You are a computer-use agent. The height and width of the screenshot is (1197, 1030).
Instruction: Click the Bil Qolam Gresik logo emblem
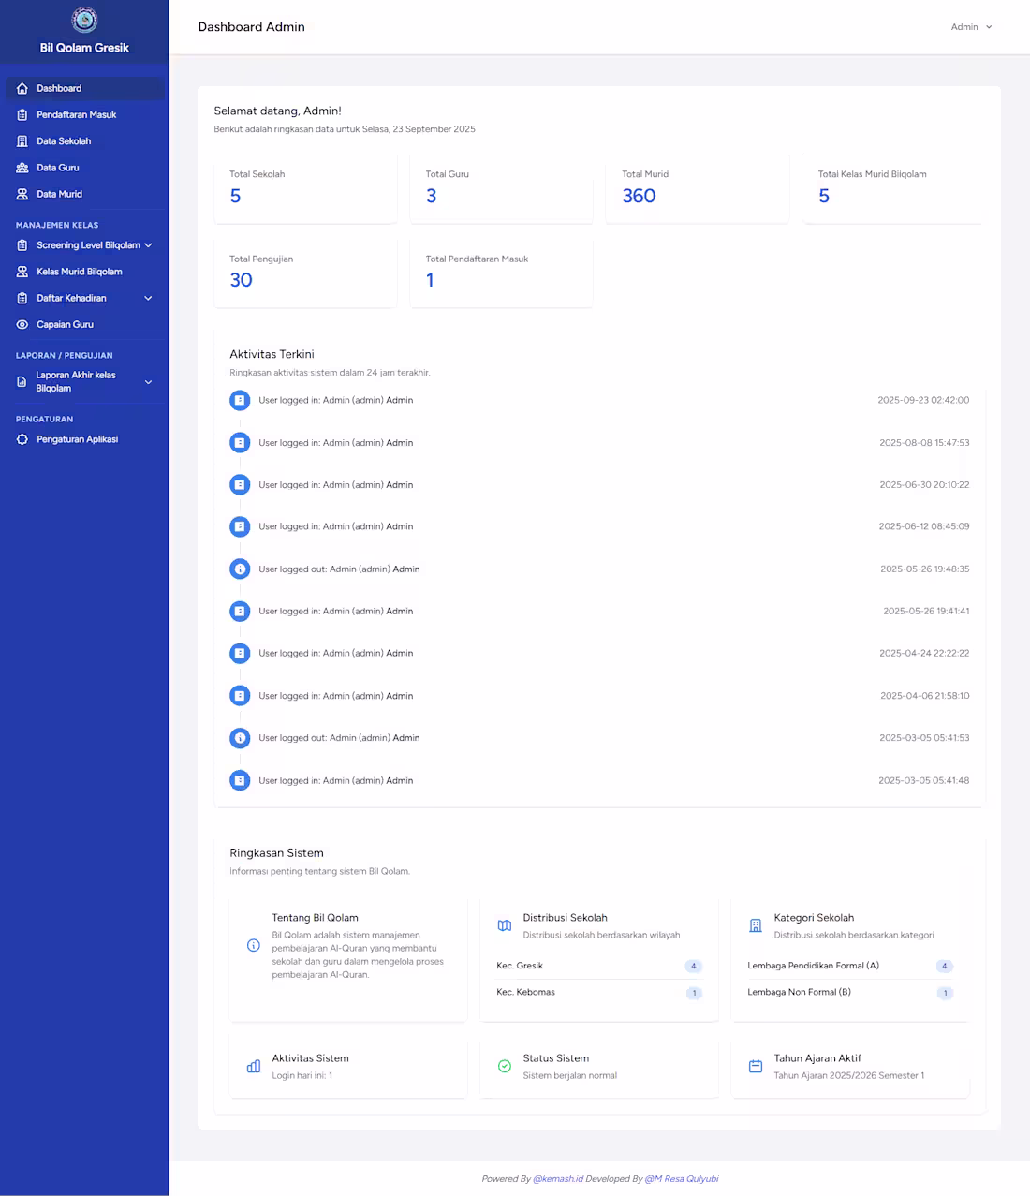click(x=84, y=20)
